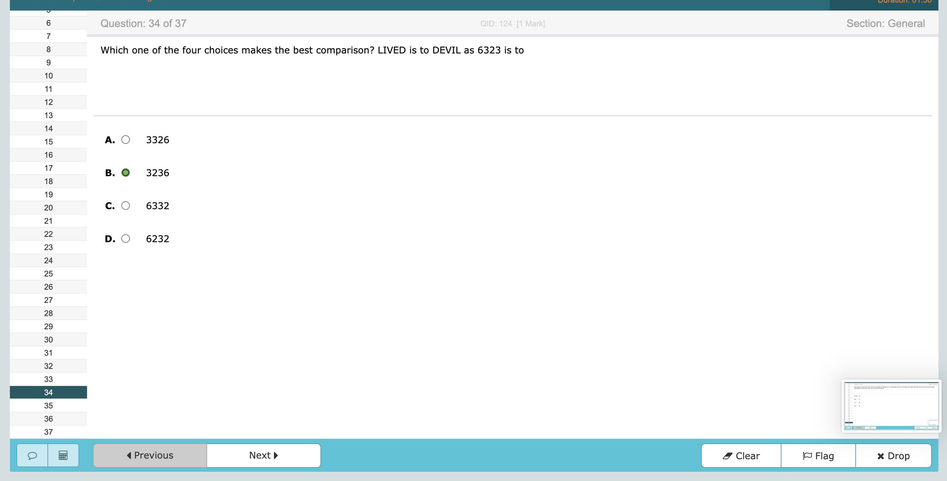The width and height of the screenshot is (947, 481).
Task: Select answer option C, 6332
Action: (x=125, y=205)
